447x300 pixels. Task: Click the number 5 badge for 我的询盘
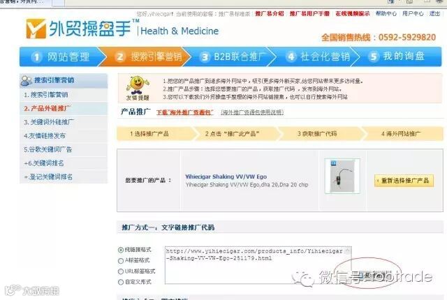click(x=374, y=57)
